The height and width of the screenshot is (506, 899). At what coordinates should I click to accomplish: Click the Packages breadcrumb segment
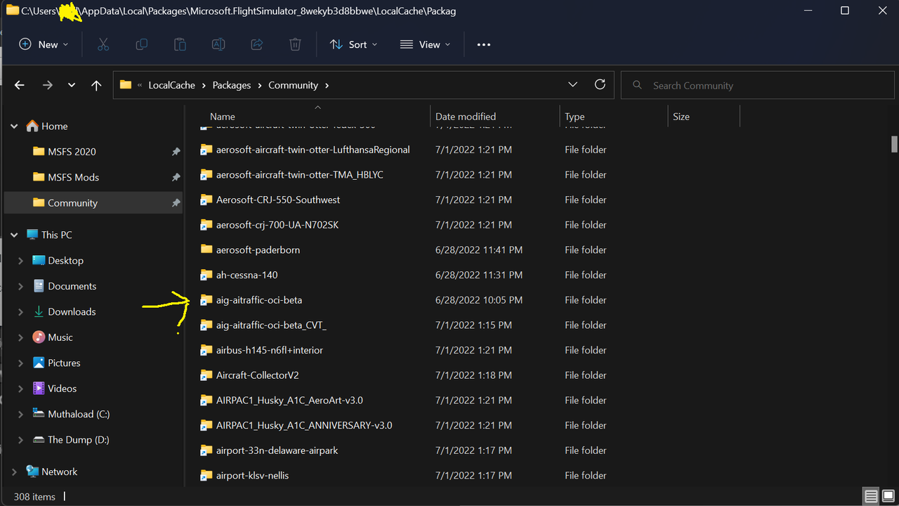tap(232, 85)
